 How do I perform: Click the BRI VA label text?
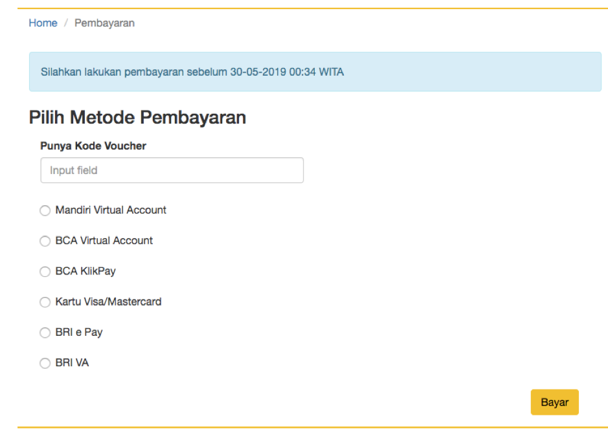pyautogui.click(x=72, y=363)
